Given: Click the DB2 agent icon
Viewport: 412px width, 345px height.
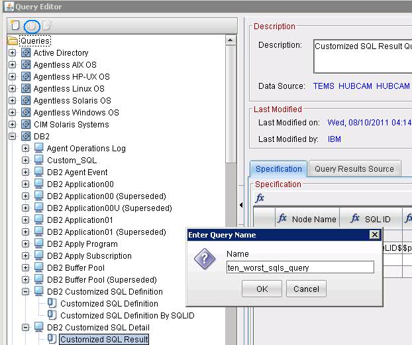Looking at the screenshot, I should [x=26, y=136].
